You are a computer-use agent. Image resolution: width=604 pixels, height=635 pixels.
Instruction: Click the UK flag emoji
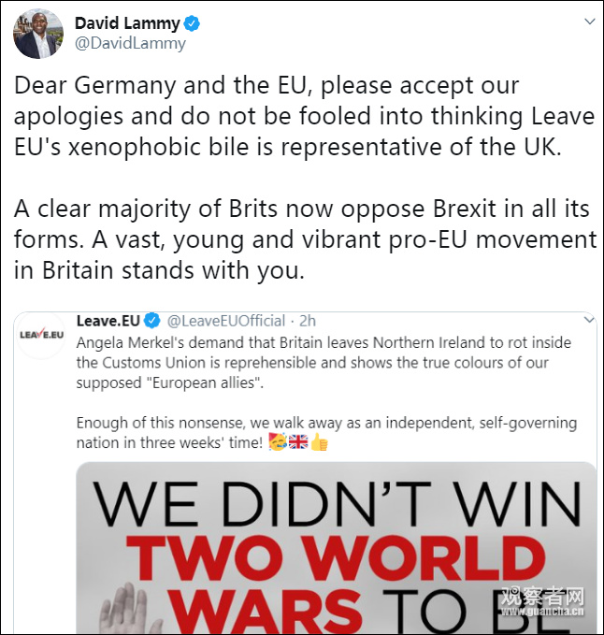point(298,442)
